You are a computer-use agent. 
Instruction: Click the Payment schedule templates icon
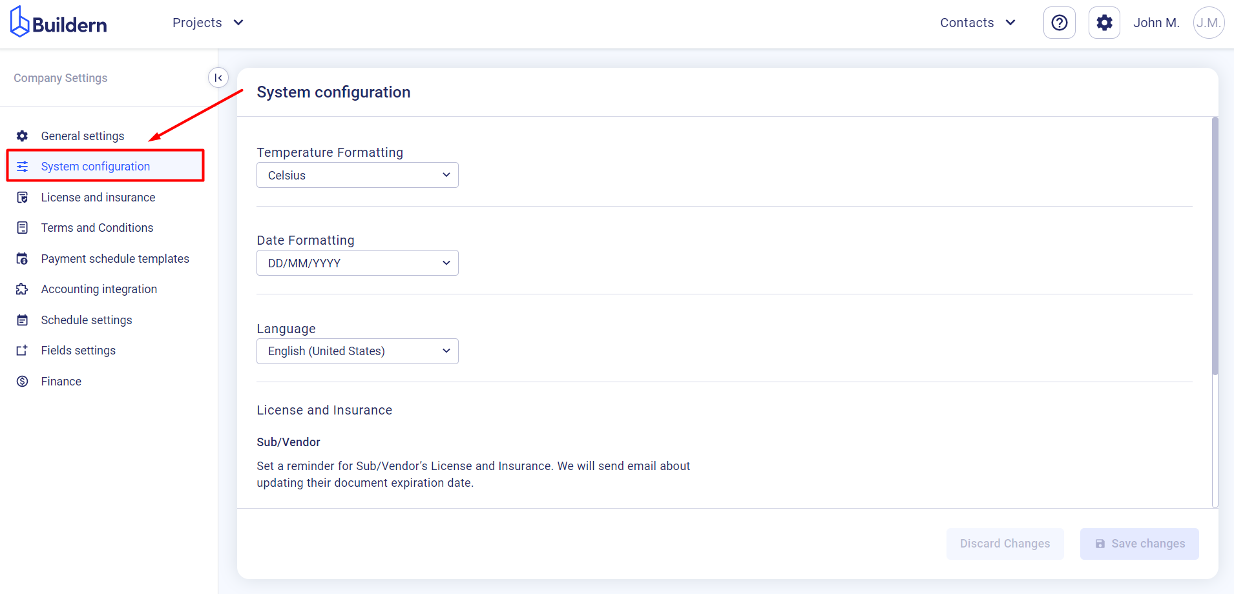[x=23, y=259]
